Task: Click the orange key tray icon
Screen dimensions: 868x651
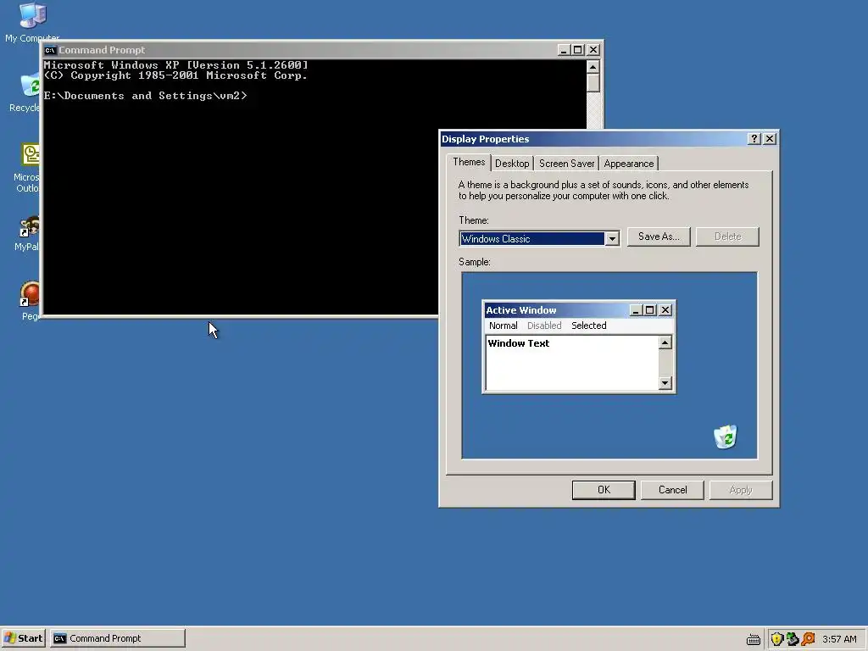Action: pyautogui.click(x=808, y=639)
